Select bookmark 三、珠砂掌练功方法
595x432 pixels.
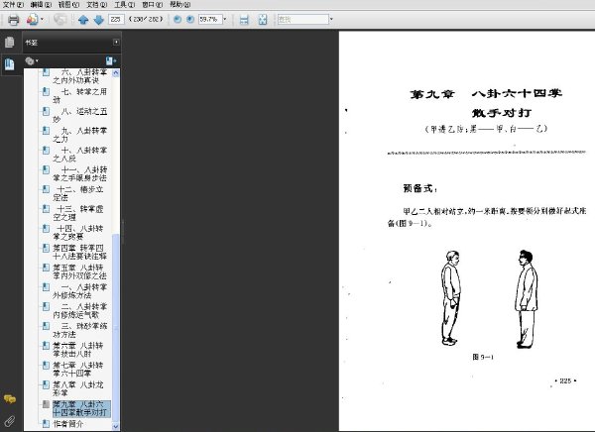[79, 330]
